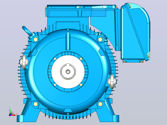Select the grey lifting ring on the right side
Screen dimensions: 167x125
[x=112, y=81]
